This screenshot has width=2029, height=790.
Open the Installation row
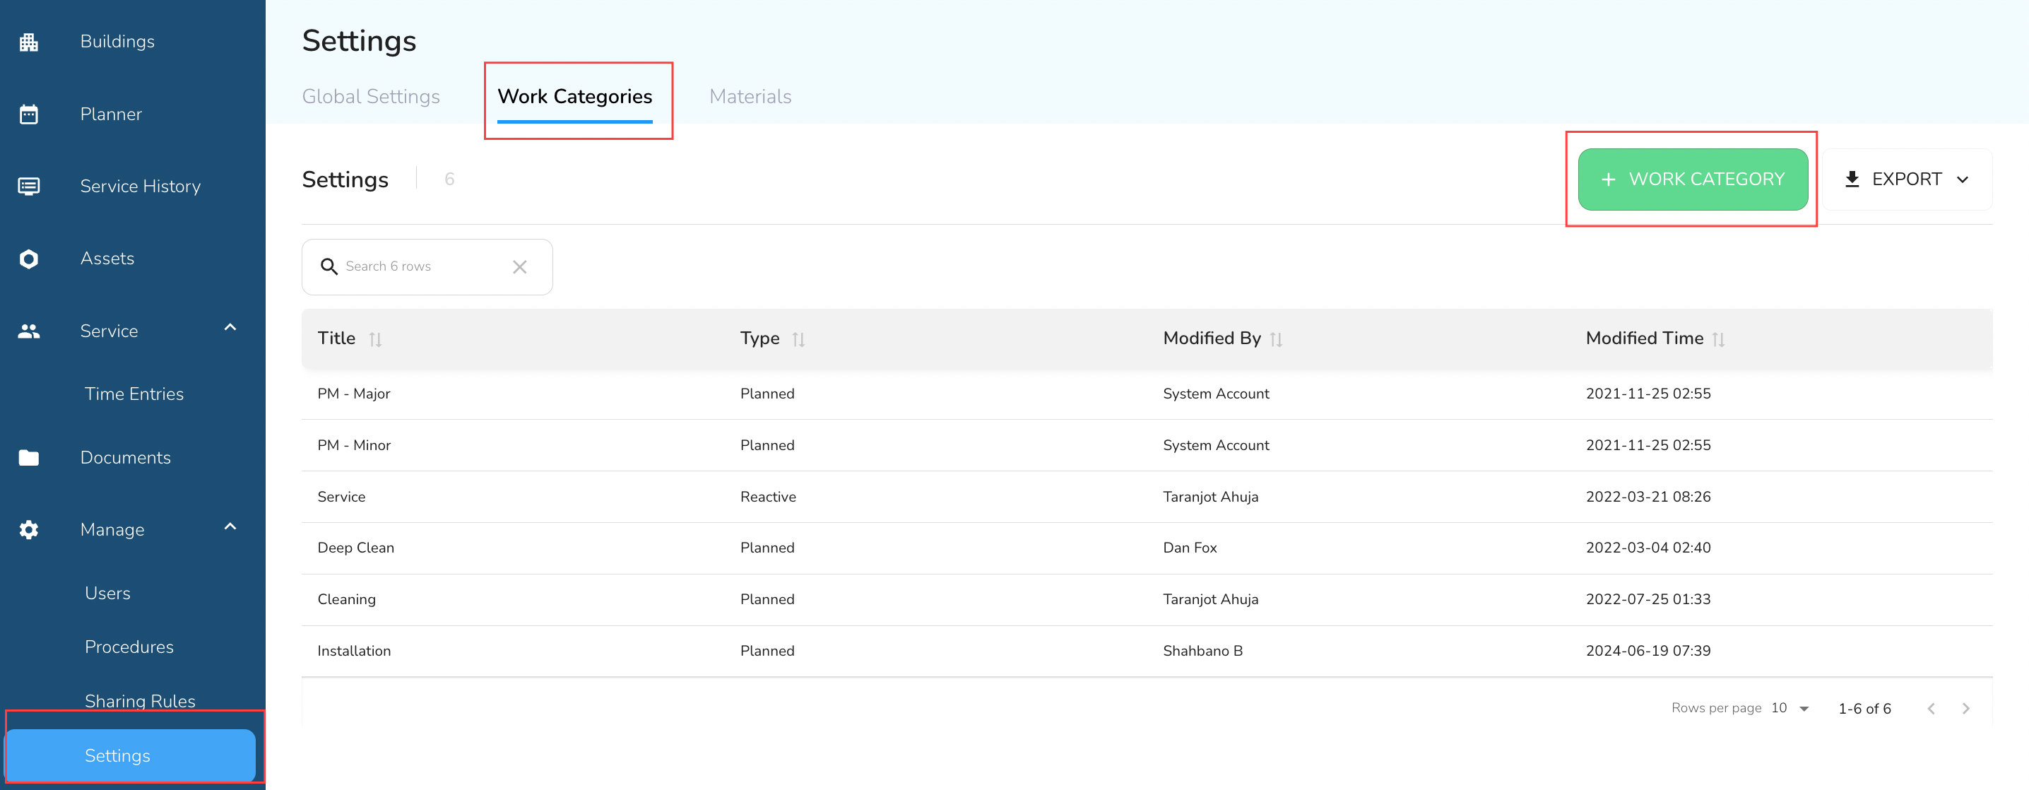pos(1147,652)
